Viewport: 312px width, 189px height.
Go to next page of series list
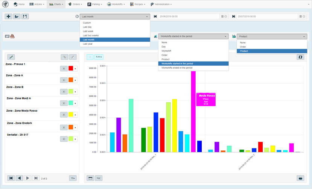tap(27, 178)
